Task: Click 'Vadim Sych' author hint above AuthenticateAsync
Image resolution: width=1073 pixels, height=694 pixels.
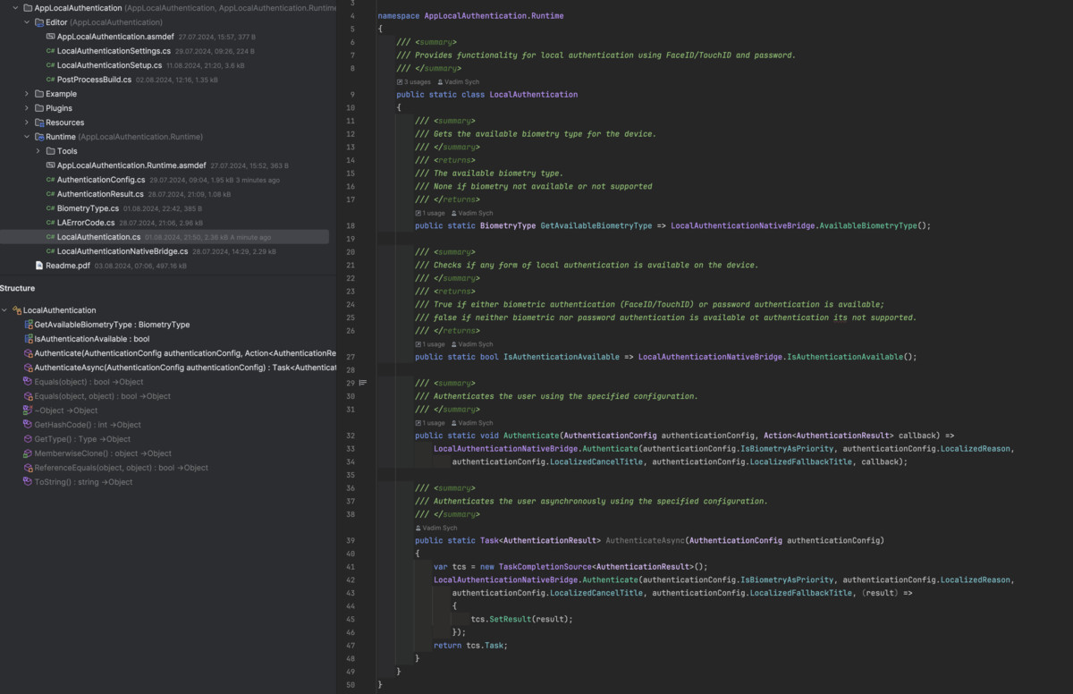Action: coord(439,528)
